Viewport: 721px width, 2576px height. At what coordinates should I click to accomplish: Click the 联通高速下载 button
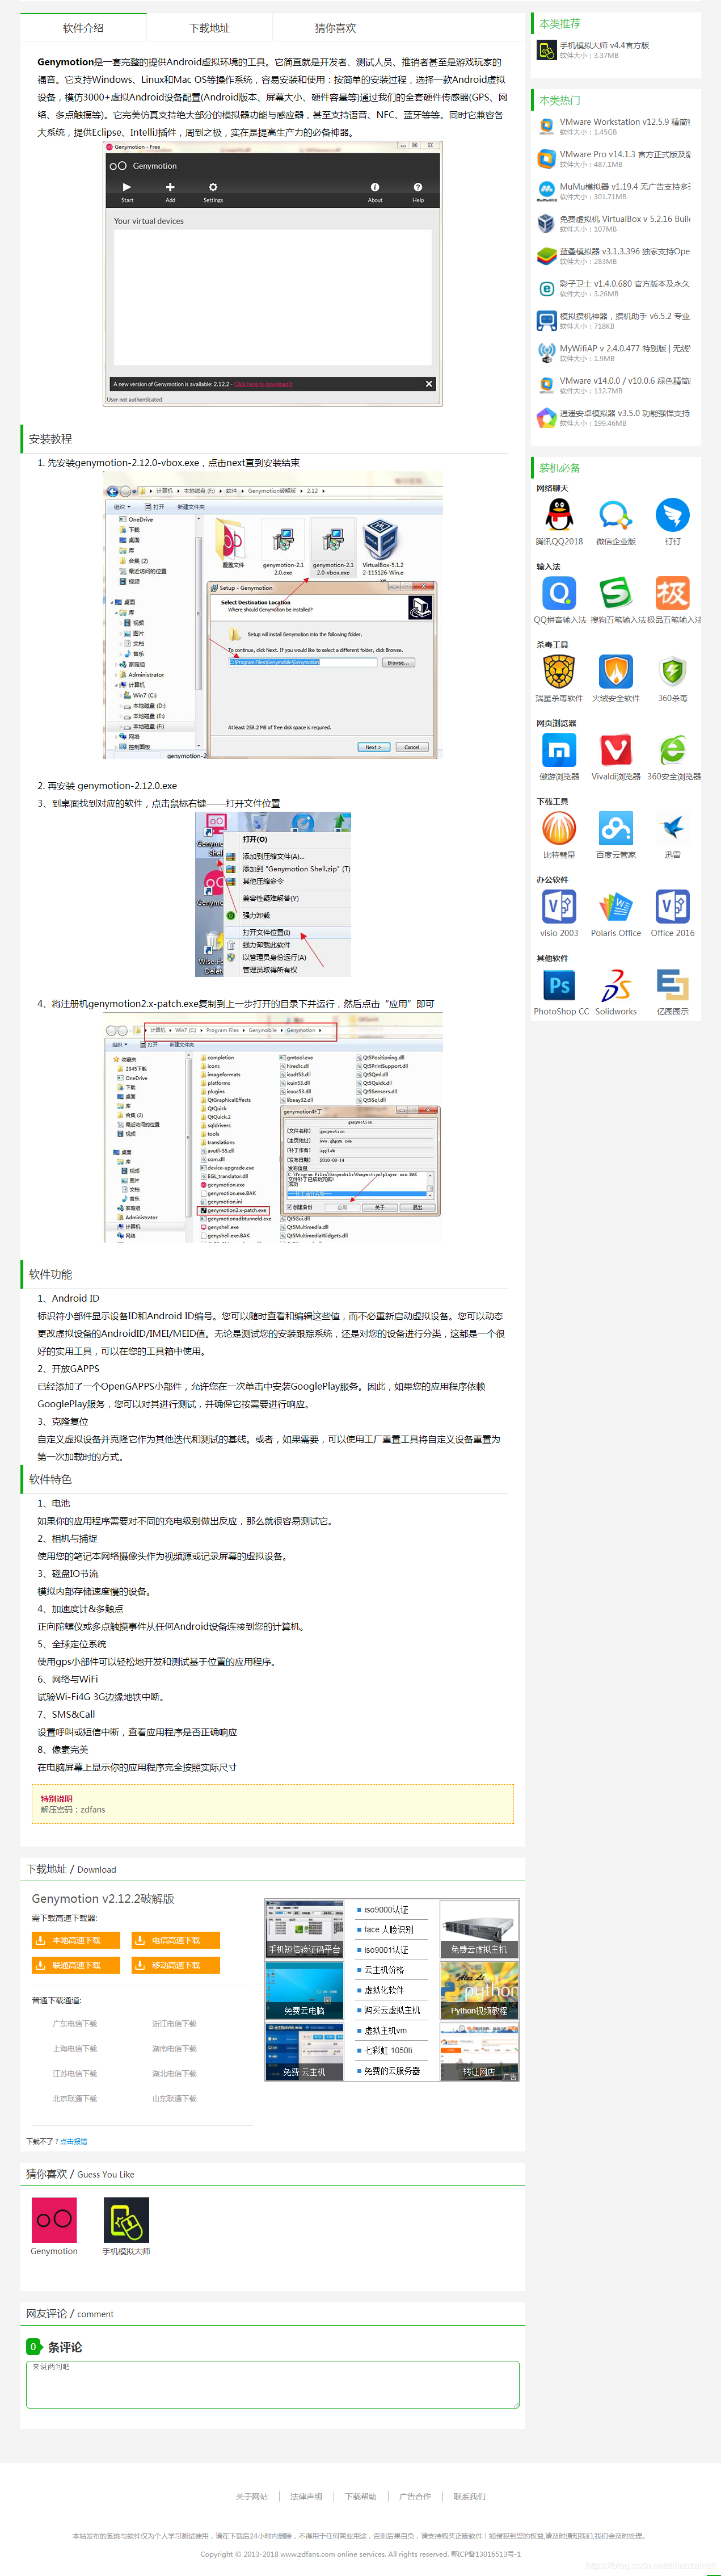pos(76,1965)
